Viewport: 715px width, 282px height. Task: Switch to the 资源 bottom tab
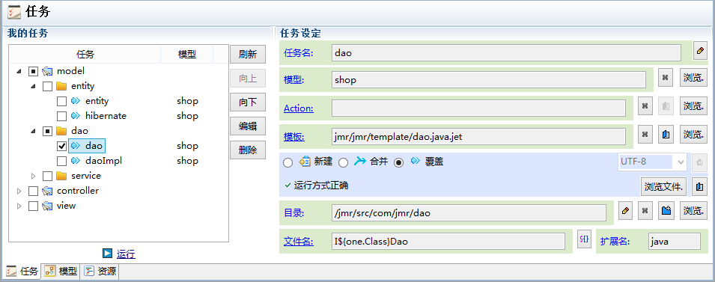100,272
